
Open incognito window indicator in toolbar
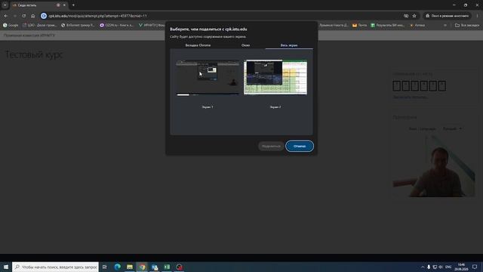point(447,16)
